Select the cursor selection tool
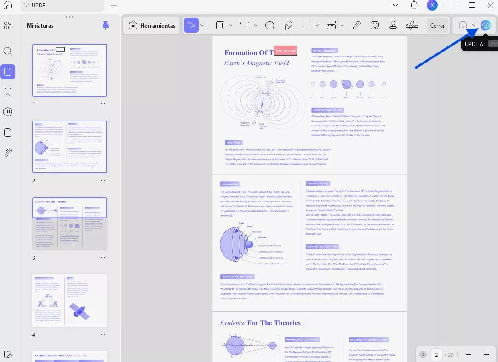Screen dimensions: 498x362 [191, 25]
